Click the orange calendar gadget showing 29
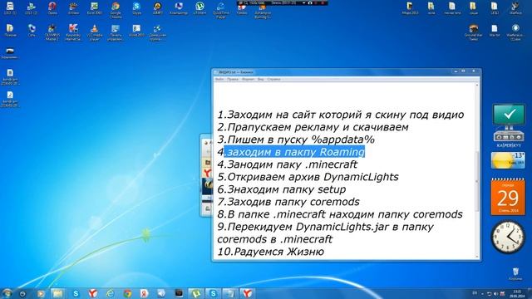 click(x=508, y=197)
